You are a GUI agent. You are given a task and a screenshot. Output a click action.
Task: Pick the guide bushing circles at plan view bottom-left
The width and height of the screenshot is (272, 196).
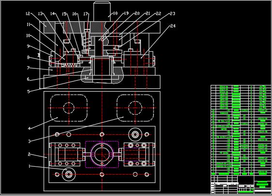coord(69,174)
